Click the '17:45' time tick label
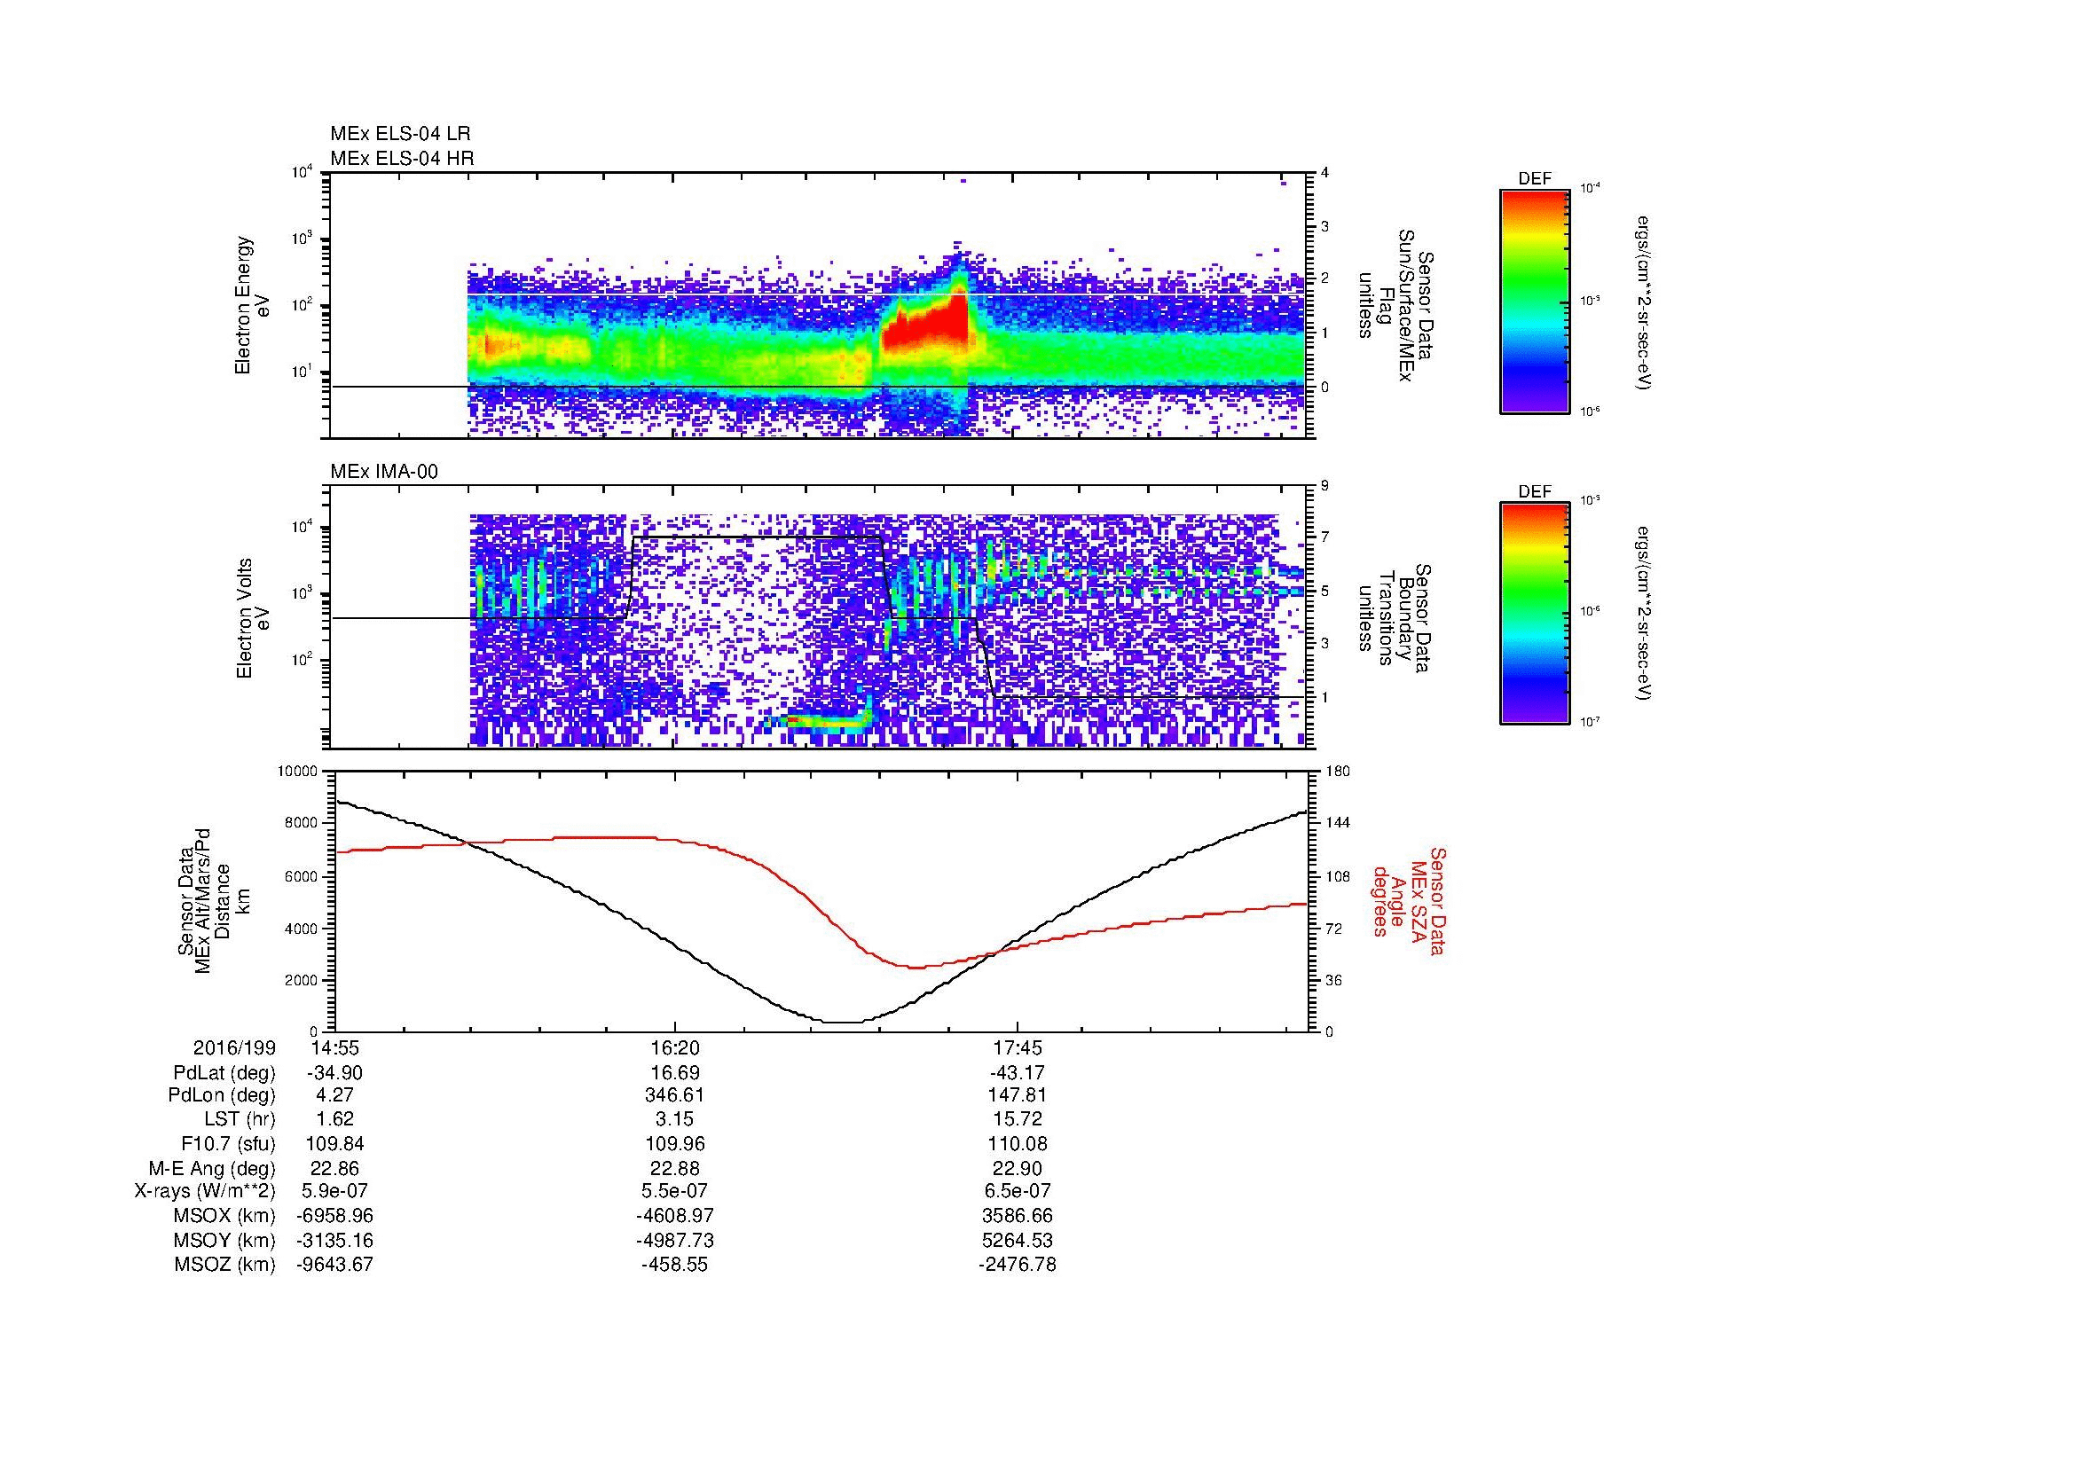 tap(1018, 1047)
